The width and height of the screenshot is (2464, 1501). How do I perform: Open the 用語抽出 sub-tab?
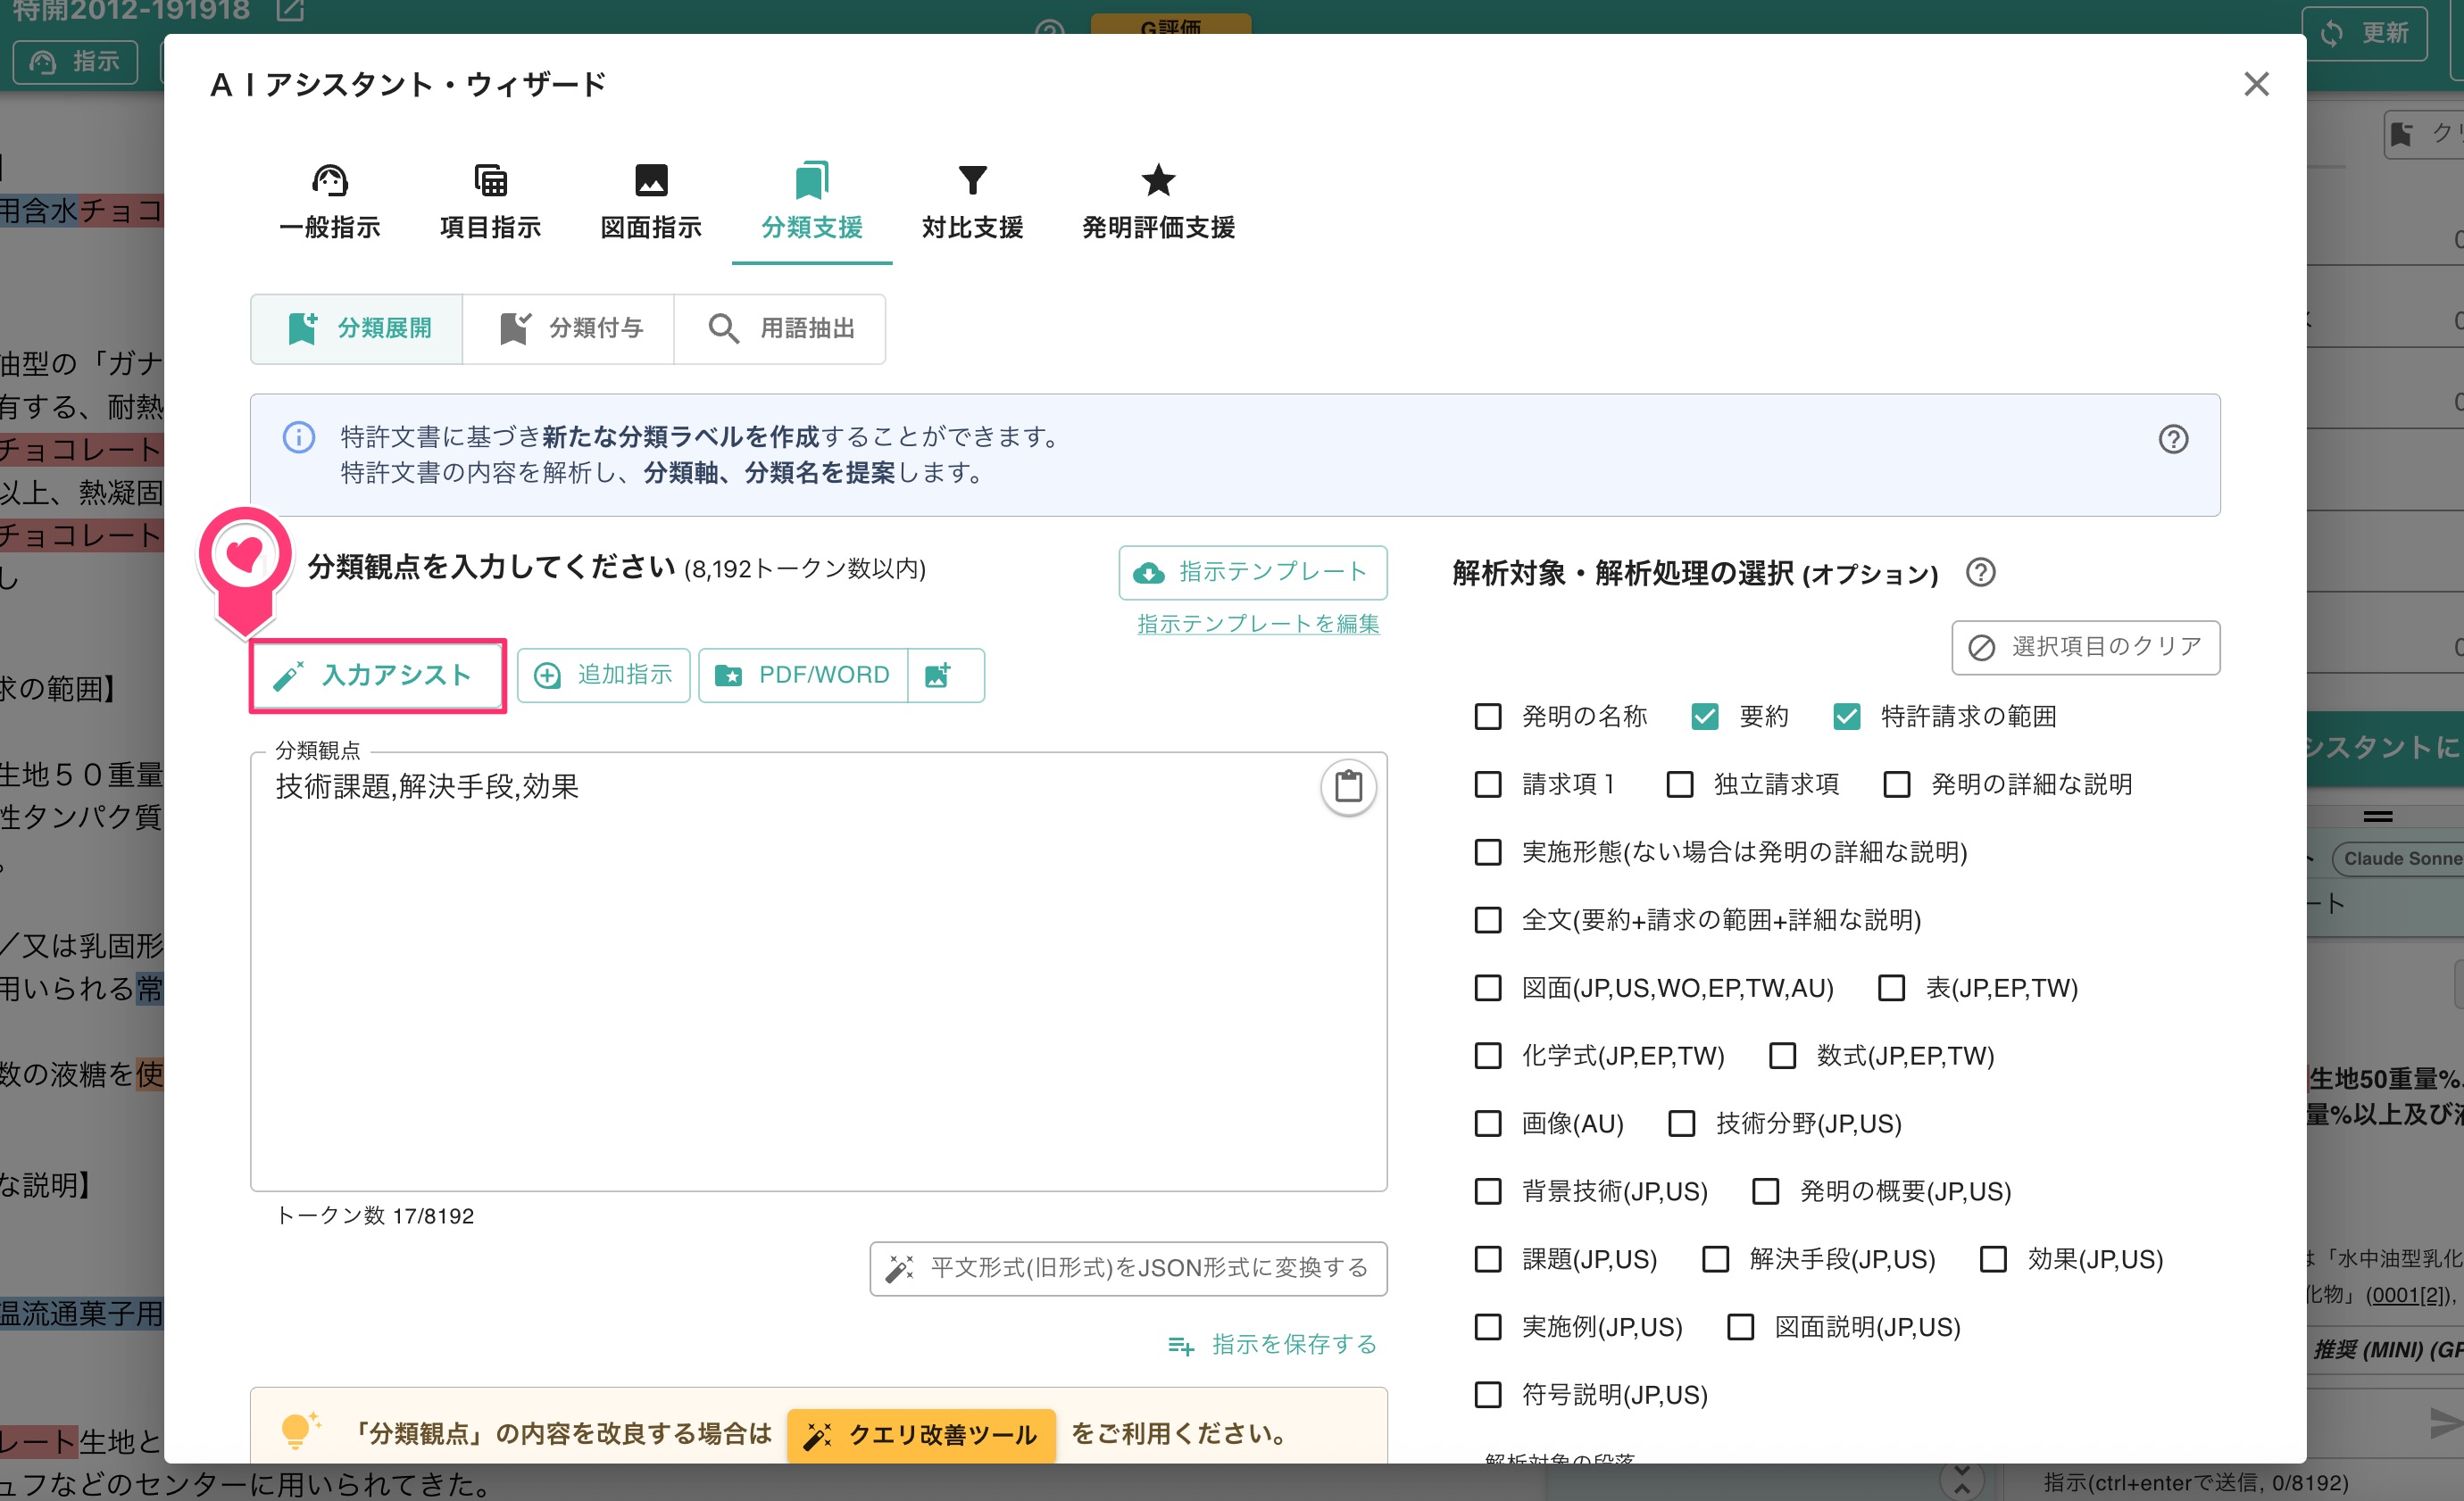[780, 328]
